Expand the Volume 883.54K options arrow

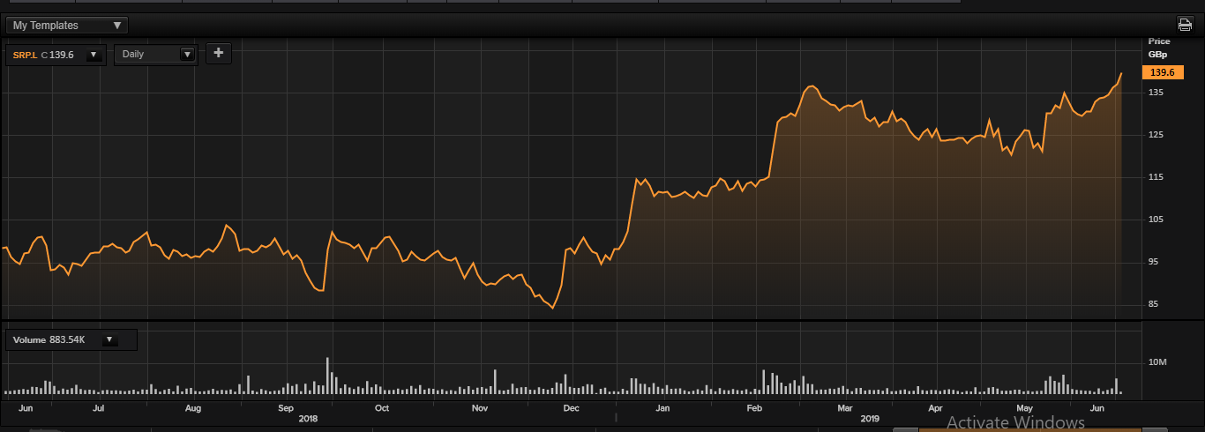(x=110, y=339)
